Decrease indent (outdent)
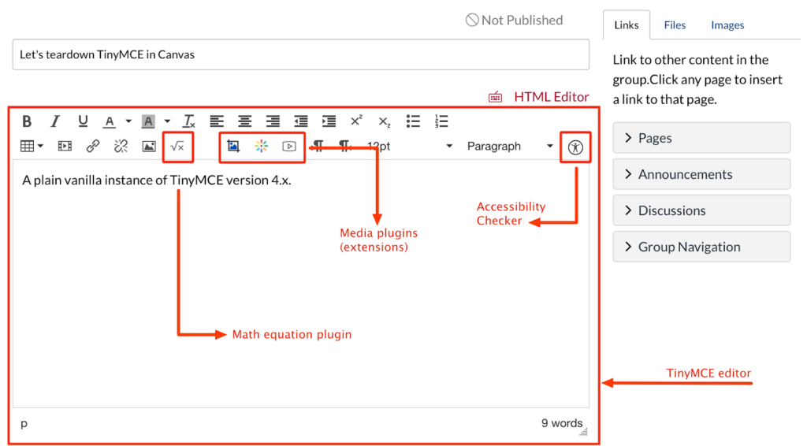This screenshot has height=446, width=807. pyautogui.click(x=300, y=121)
